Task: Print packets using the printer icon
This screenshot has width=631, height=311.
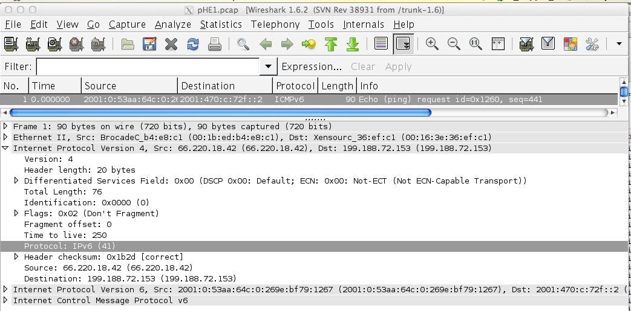Action: pyautogui.click(x=215, y=44)
